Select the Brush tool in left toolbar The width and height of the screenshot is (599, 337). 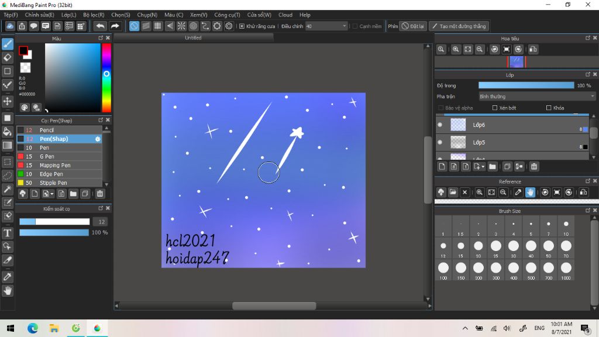click(7, 44)
